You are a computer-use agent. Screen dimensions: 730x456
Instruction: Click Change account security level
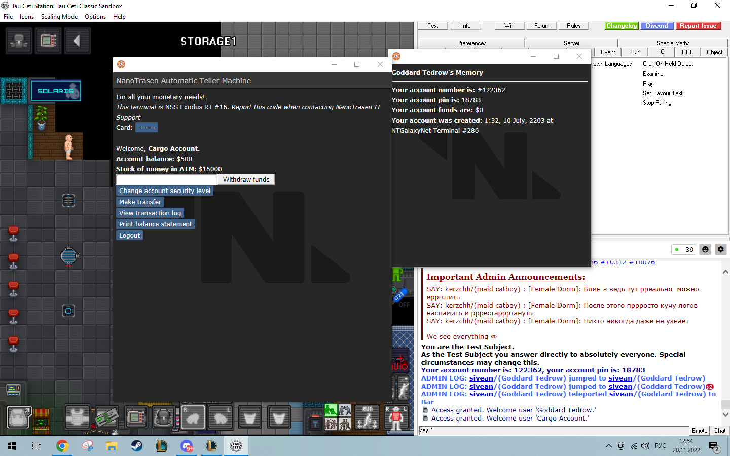point(165,191)
